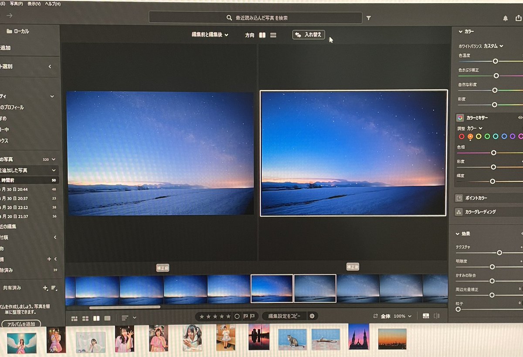Adjust the 粒子 slider handle
523x357 pixels.
pyautogui.click(x=458, y=309)
